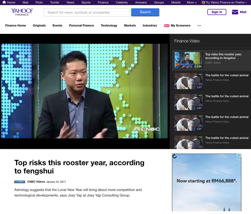Click the search news and symbols field
251x214 pixels.
click(x=87, y=12)
